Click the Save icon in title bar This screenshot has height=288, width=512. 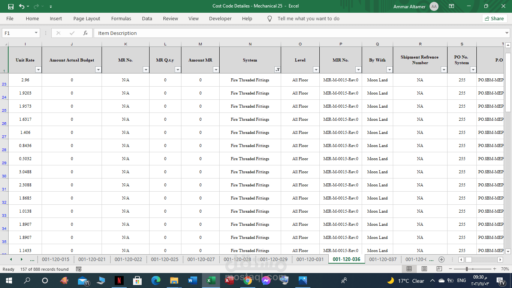(x=10, y=6)
